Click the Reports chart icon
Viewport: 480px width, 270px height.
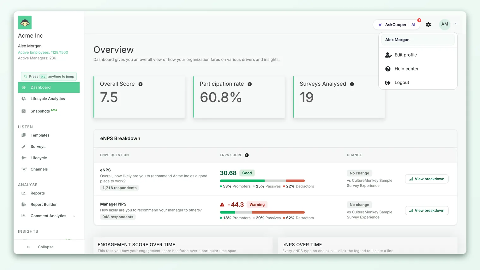(x=24, y=193)
